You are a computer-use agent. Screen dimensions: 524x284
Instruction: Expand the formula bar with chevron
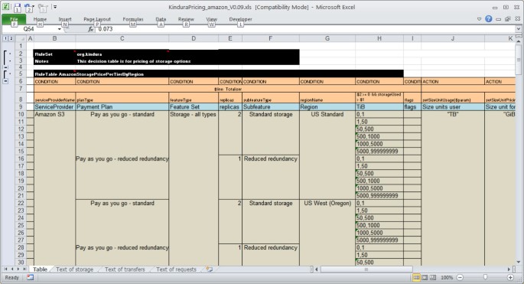coord(519,29)
